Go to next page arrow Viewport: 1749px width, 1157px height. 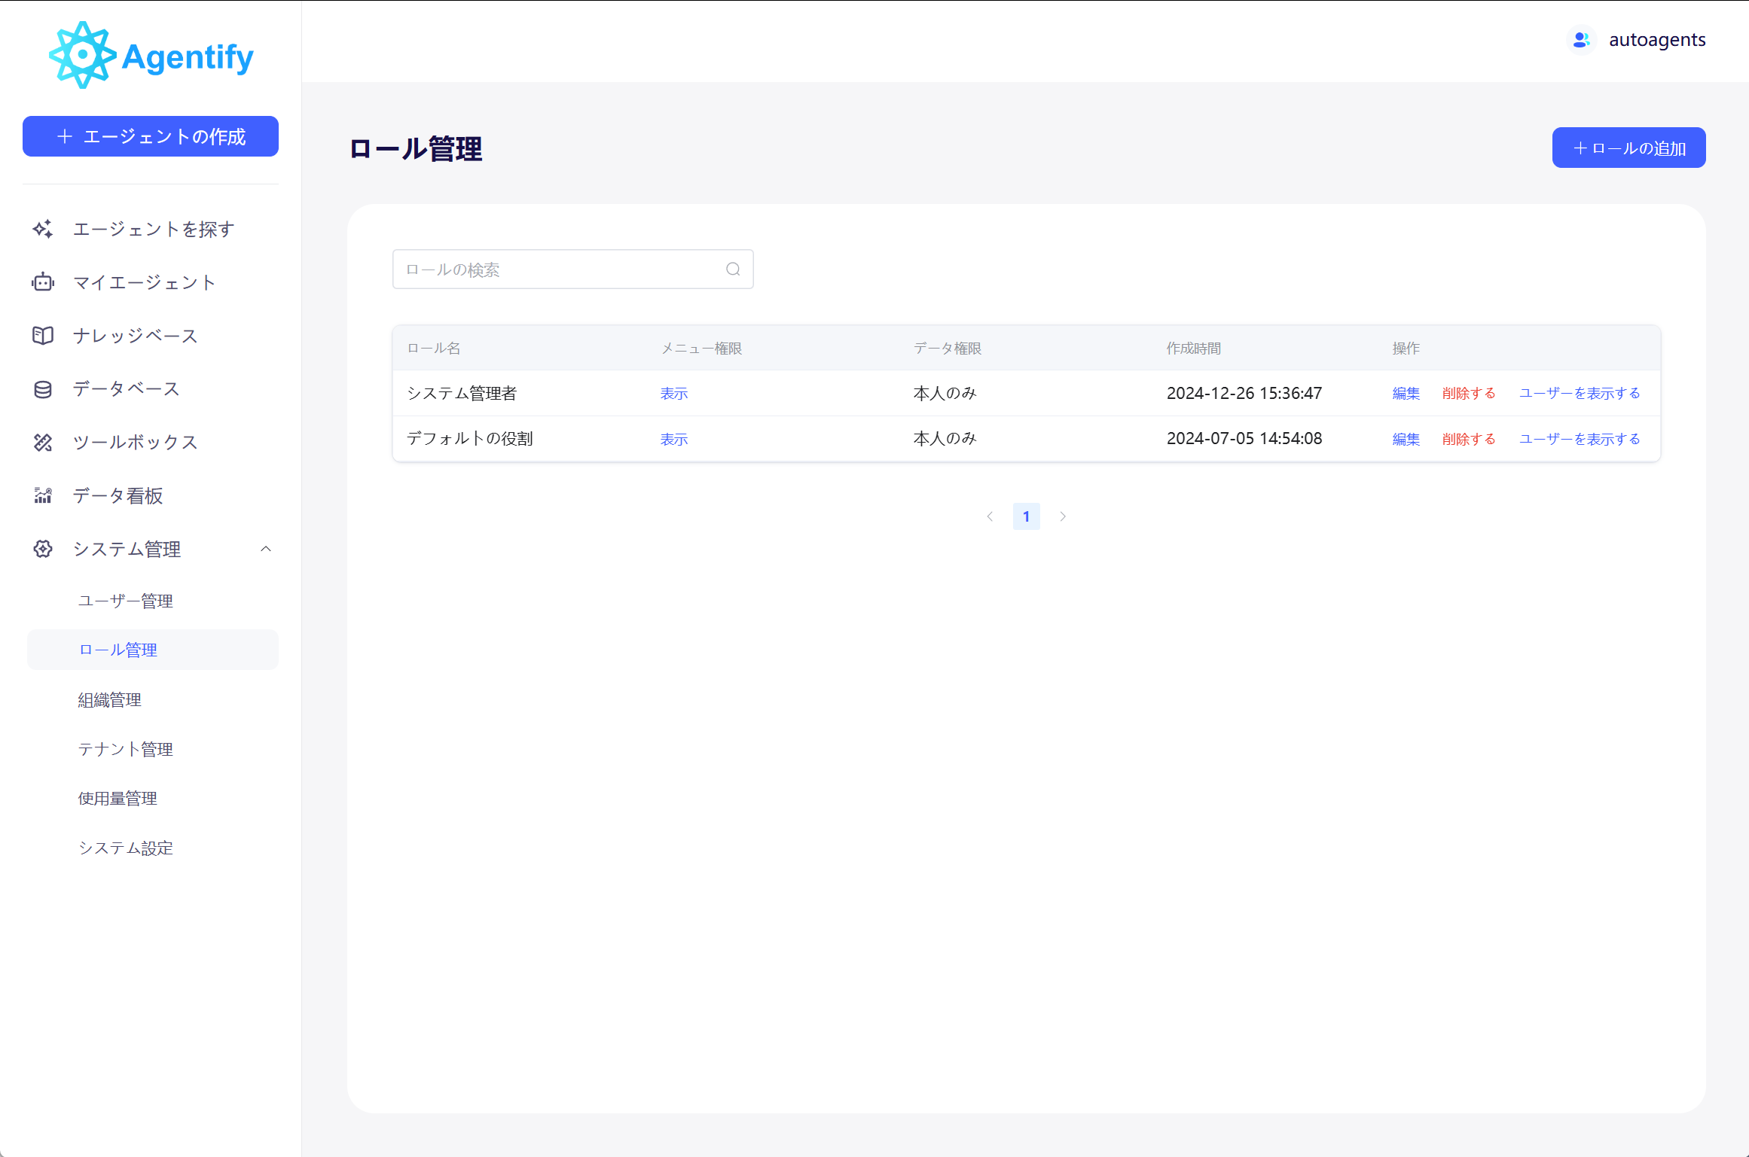point(1063,516)
